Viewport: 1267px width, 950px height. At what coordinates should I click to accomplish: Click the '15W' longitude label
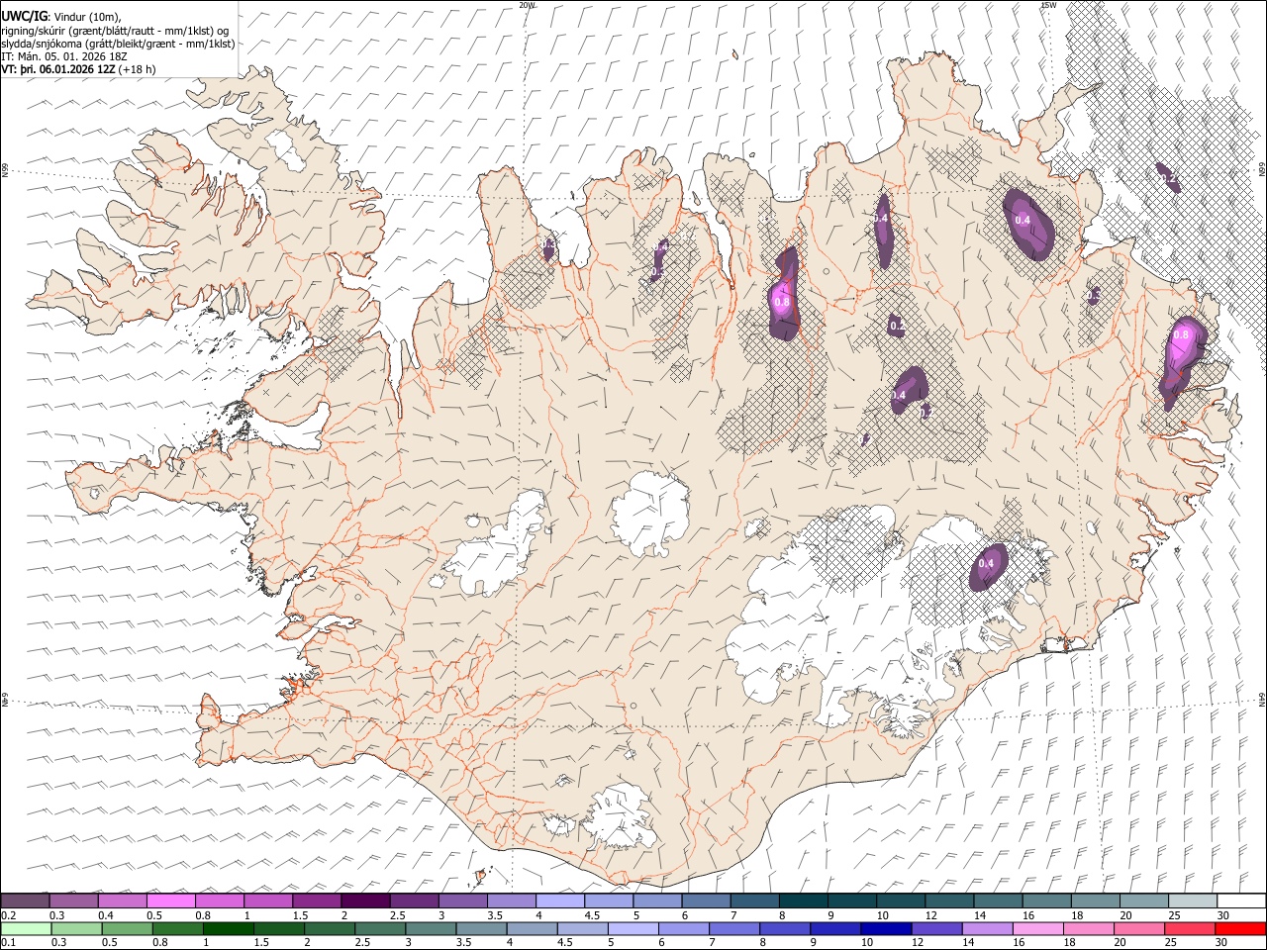pos(1048,5)
